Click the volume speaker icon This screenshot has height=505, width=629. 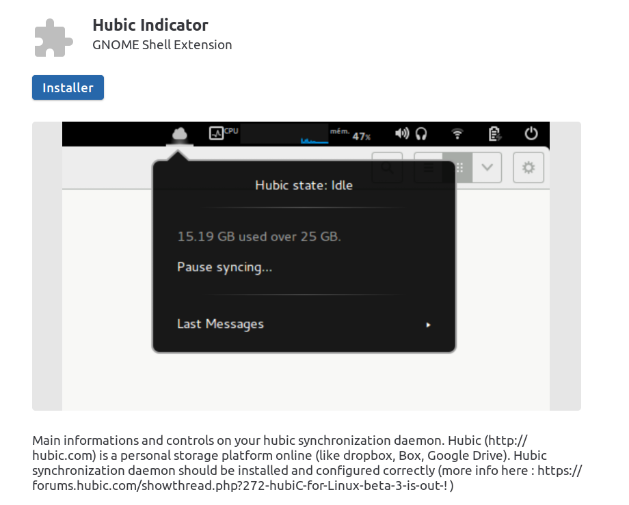(x=402, y=134)
